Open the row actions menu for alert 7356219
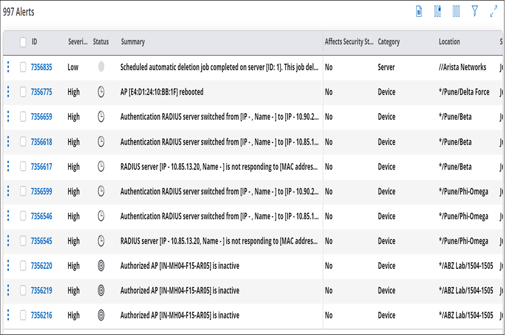Screen dimensions: 505x335 tap(9, 290)
